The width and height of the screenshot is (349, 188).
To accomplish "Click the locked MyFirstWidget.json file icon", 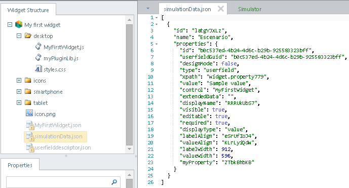I will [x=30, y=125].
